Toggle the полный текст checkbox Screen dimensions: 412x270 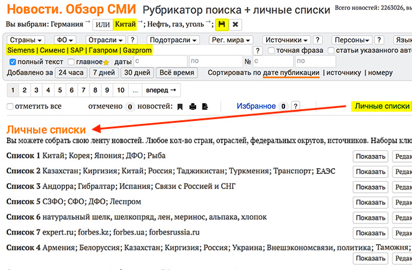pos(12,62)
